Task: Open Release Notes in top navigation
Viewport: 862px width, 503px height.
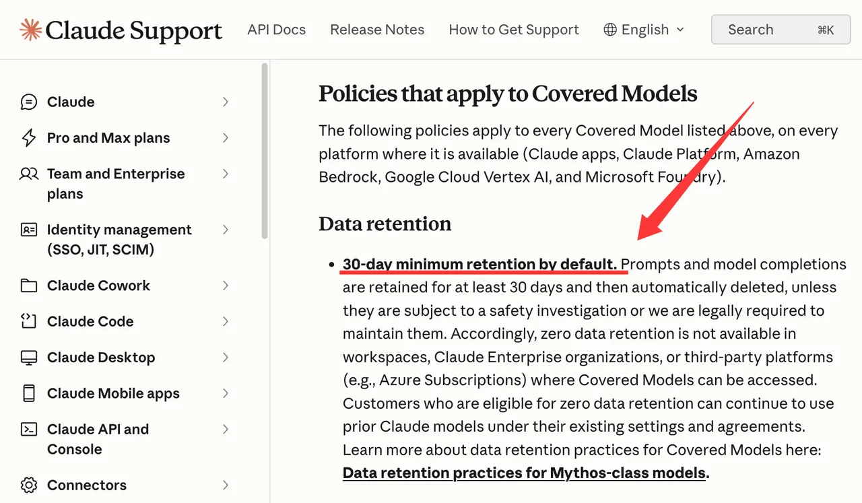Action: 377,30
